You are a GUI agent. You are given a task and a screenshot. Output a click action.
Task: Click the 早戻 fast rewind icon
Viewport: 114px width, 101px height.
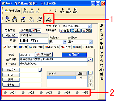point(32,11)
